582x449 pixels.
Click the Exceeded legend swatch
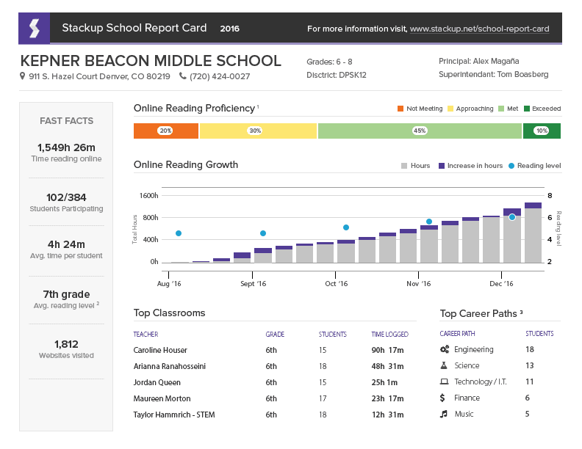pyautogui.click(x=527, y=109)
